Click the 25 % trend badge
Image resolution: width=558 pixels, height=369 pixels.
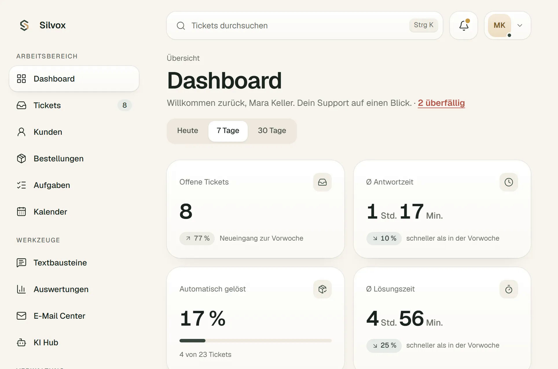pos(384,346)
